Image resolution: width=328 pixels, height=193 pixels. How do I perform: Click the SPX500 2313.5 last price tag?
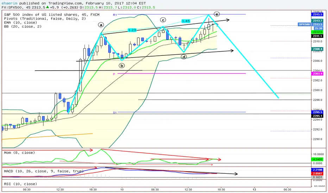(x=310, y=25)
